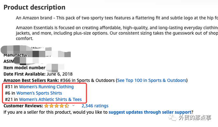218x127 pixels.
Task: Click the Amazon Best Sellers Rank label
Action: pos(31,80)
